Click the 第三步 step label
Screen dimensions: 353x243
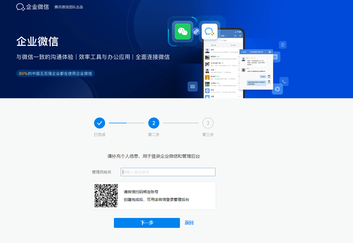[x=208, y=135]
